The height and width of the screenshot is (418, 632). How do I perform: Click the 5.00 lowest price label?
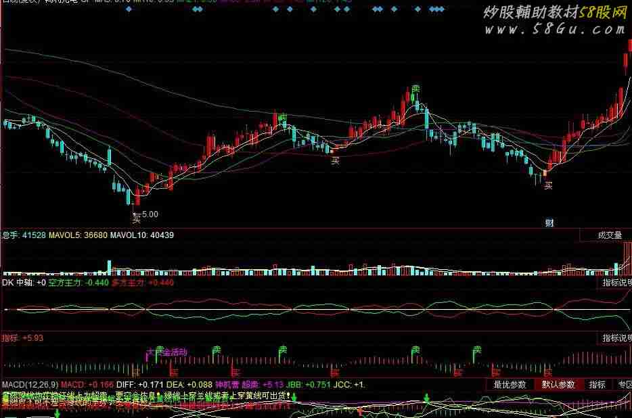[150, 214]
